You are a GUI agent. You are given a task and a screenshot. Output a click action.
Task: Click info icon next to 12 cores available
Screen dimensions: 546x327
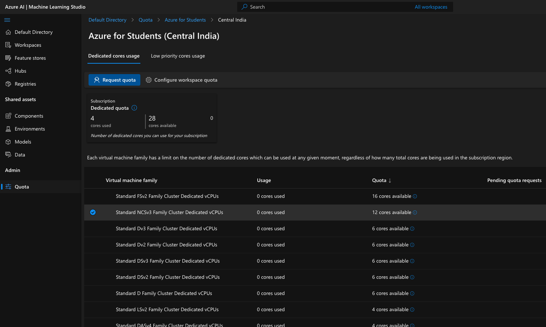coord(415,213)
